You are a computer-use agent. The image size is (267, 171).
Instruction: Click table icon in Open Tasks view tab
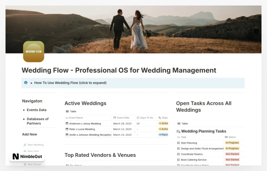click(x=179, y=123)
